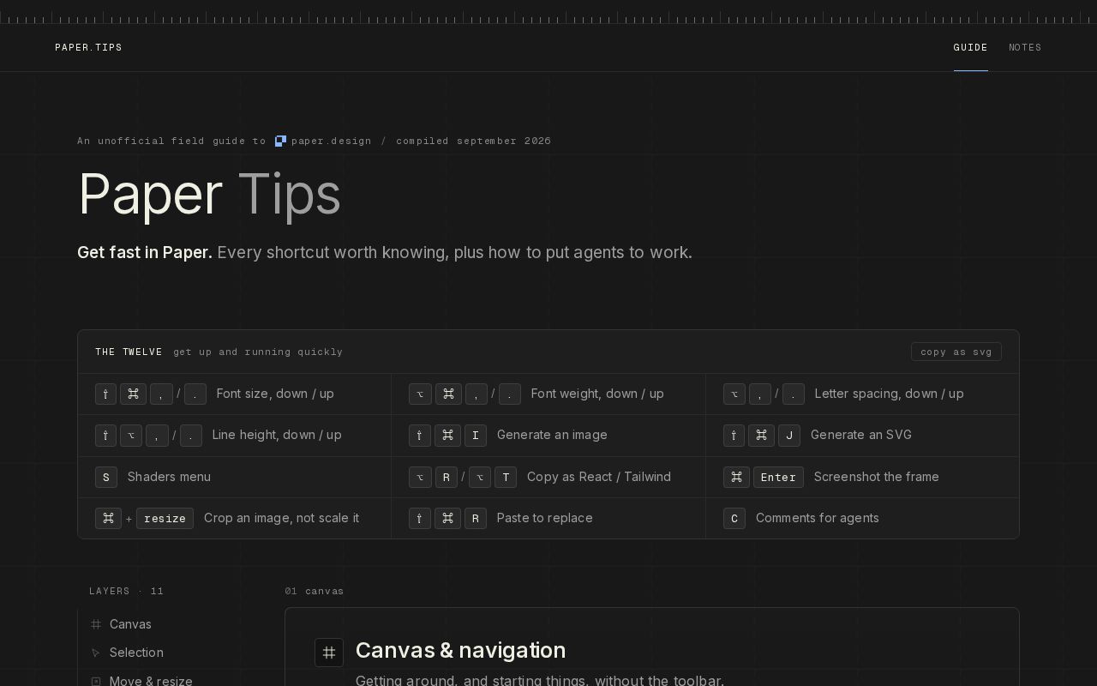Click the "Comments for agents" label
The image size is (1097, 686).
pos(818,518)
